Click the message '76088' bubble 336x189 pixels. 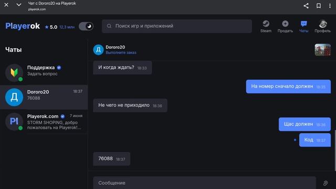click(x=112, y=159)
